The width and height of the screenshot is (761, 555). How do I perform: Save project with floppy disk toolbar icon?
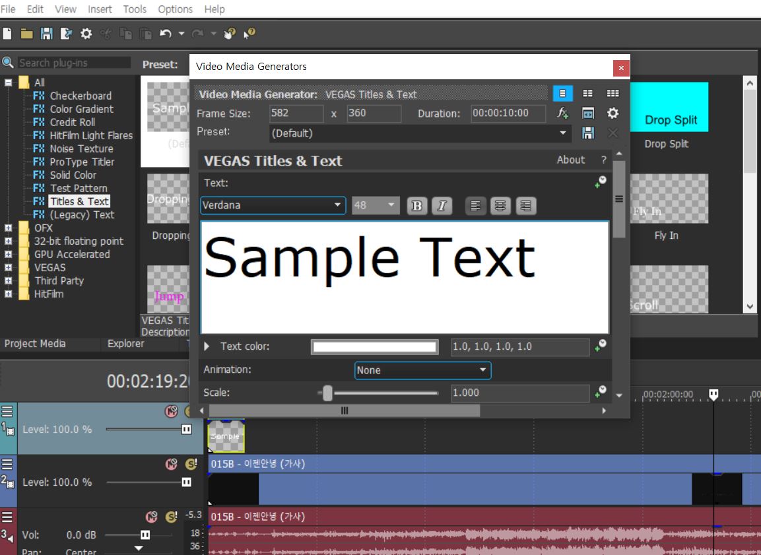coord(47,34)
